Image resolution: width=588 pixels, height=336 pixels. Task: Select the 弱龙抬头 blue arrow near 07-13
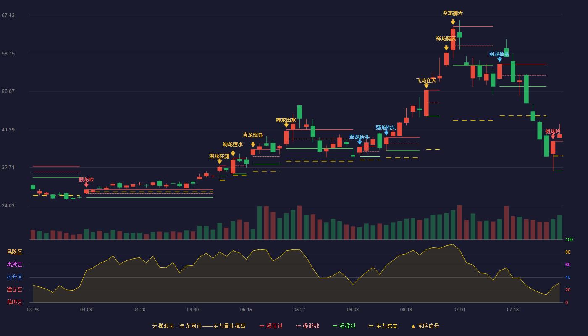point(499,60)
